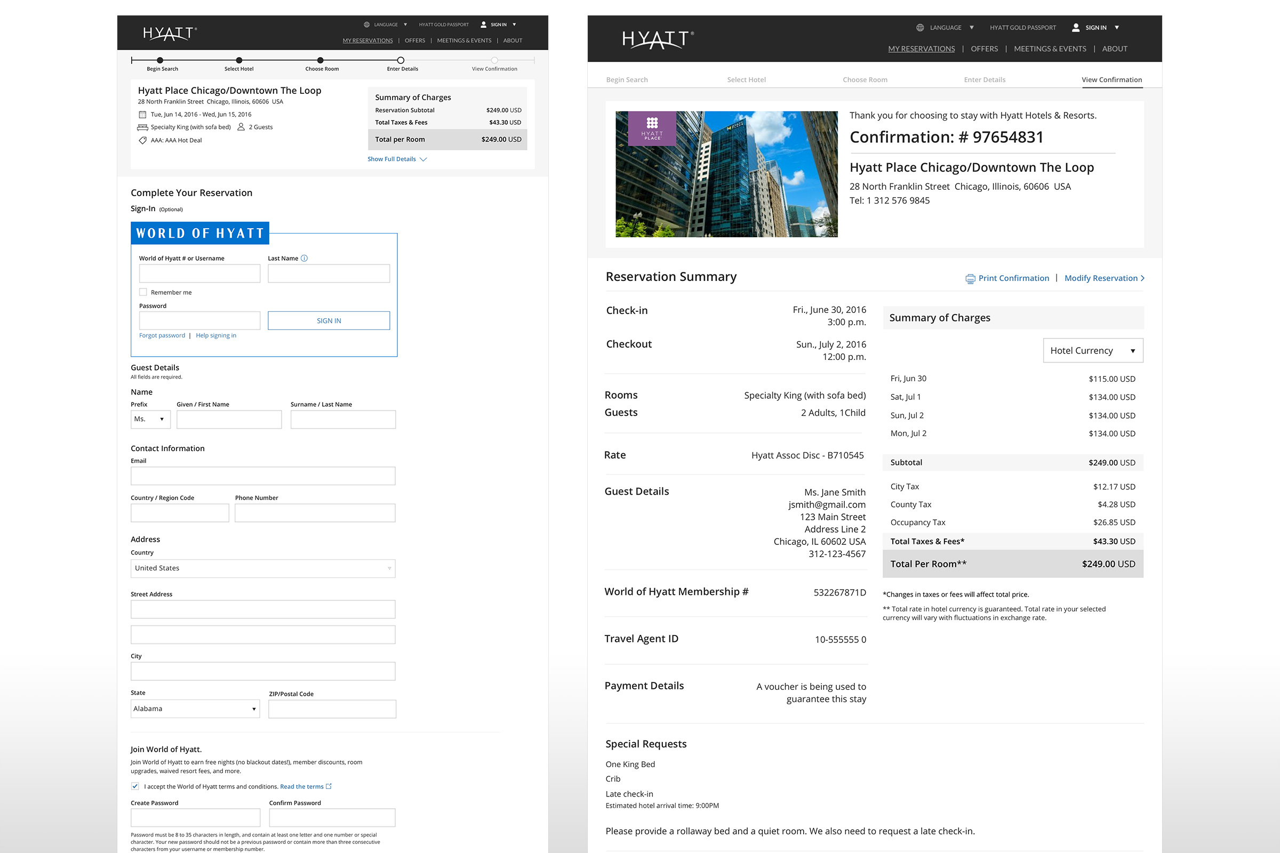Open the Prefix Ms. dropdown
Image resolution: width=1280 pixels, height=853 pixels.
pyautogui.click(x=151, y=420)
